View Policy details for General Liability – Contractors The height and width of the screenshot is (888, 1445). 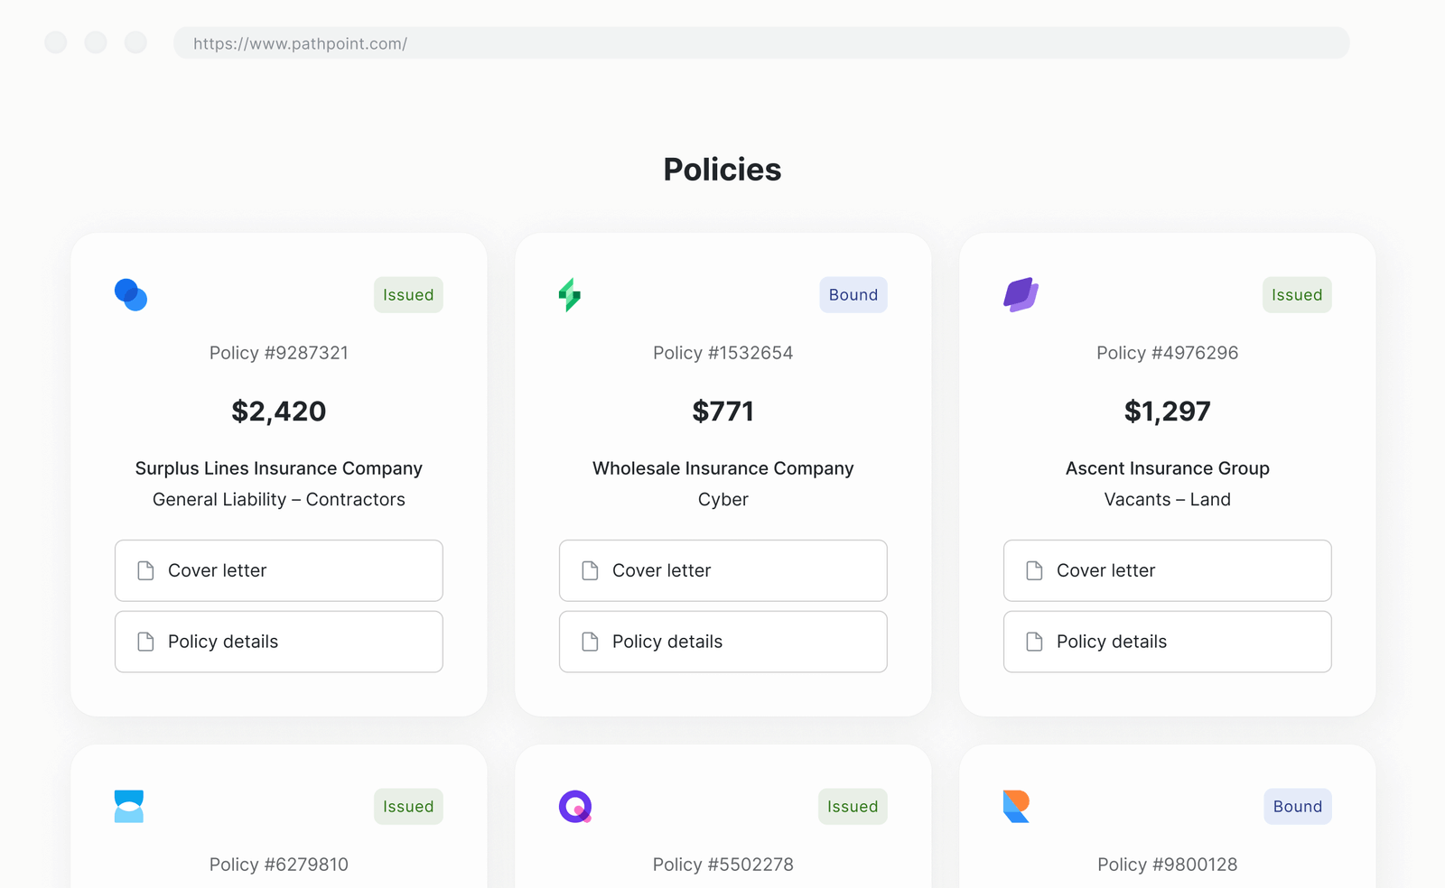pyautogui.click(x=278, y=642)
